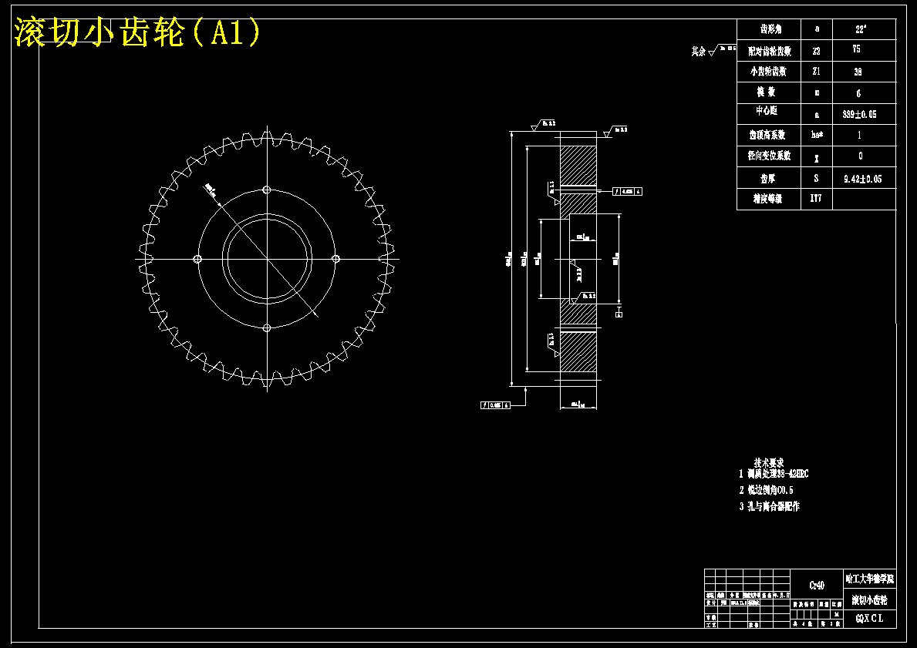This screenshot has width=917, height=648.
Task: Click requirement 2 锐边倒角C0.5
Action: pyautogui.click(x=766, y=490)
